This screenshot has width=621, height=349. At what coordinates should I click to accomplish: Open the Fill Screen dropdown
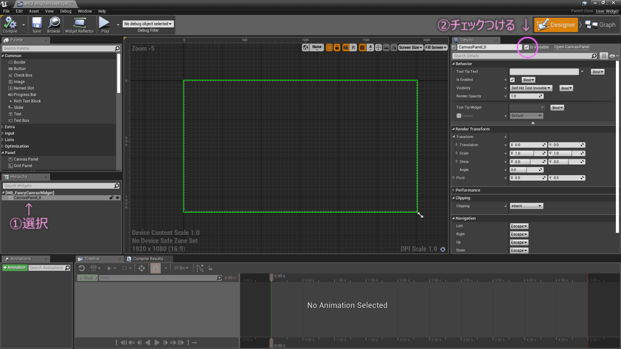point(435,47)
